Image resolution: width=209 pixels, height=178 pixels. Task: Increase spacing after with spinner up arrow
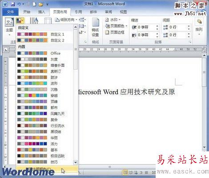click(x=189, y=34)
